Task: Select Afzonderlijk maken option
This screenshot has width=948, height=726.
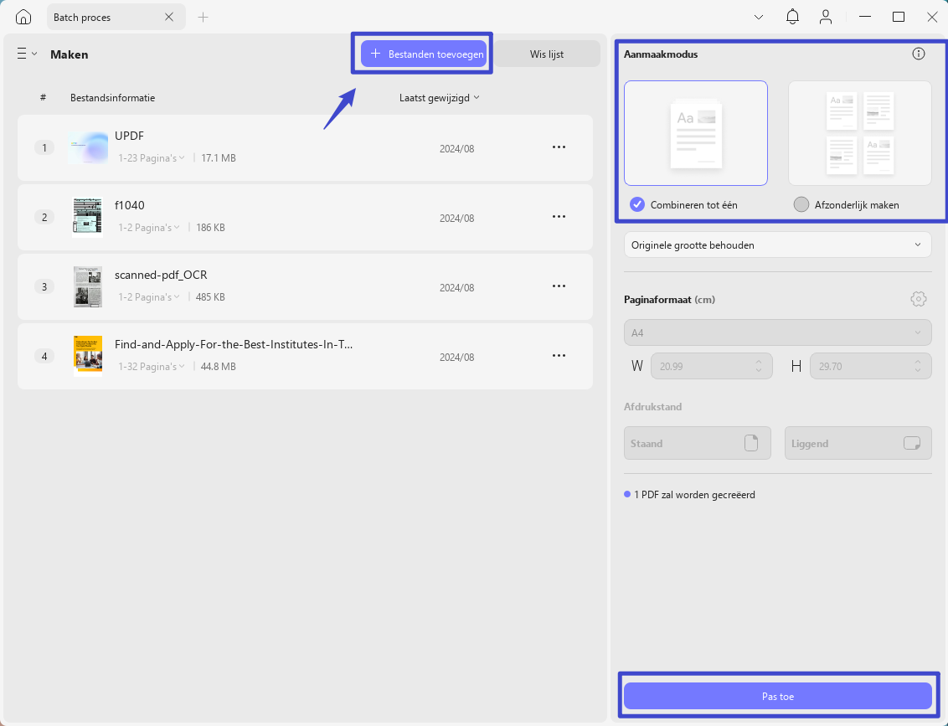Action: click(x=846, y=205)
